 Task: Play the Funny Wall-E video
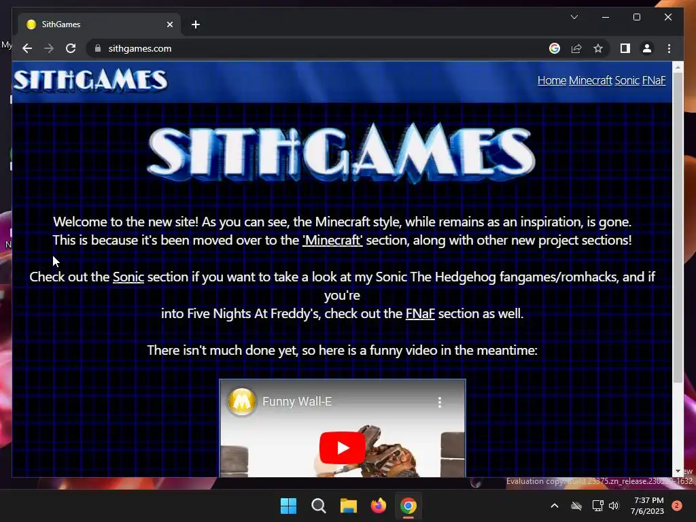point(343,447)
